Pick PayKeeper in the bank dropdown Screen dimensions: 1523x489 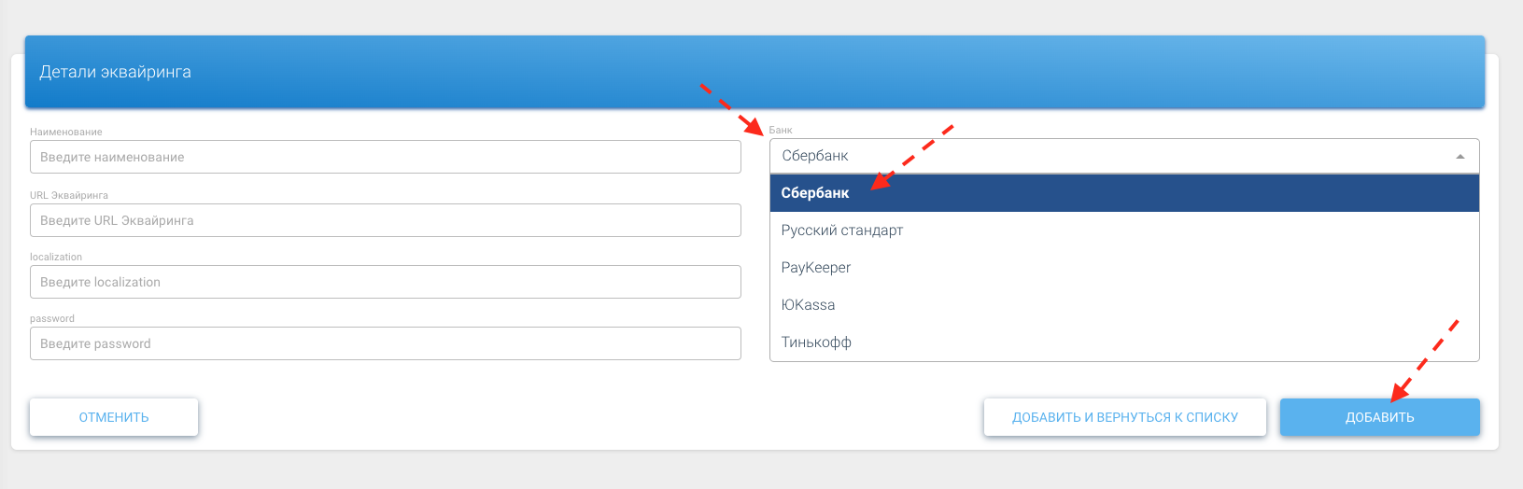click(x=816, y=268)
